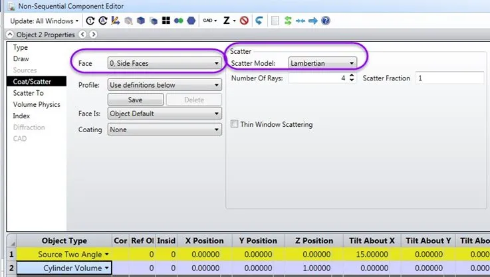Open Cylinder Volume object type dropdown
The image size is (490, 277).
click(x=106, y=268)
